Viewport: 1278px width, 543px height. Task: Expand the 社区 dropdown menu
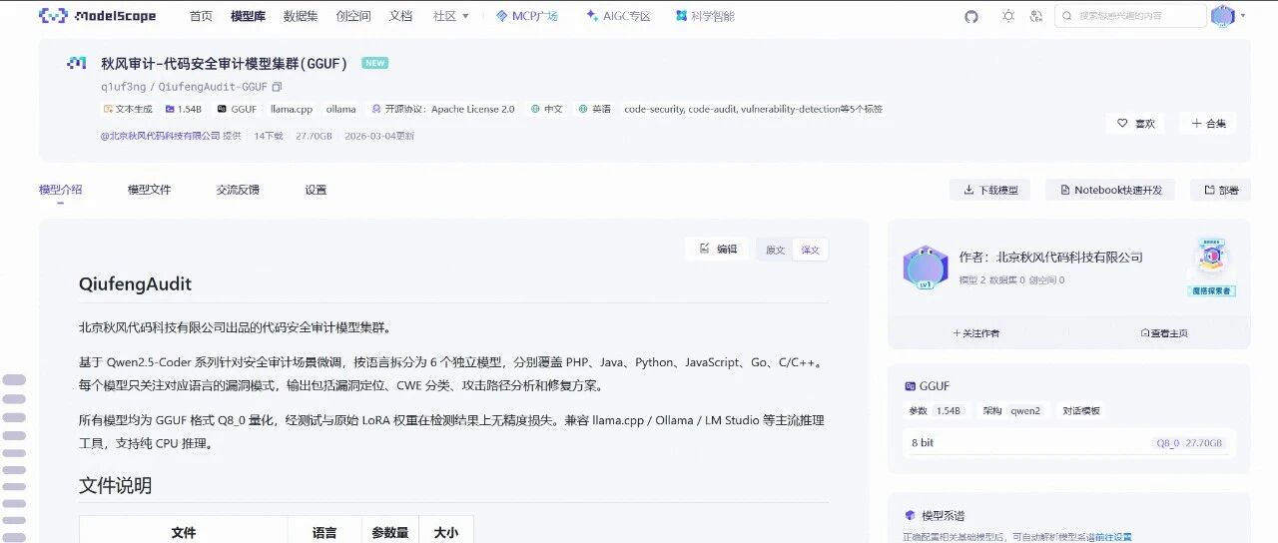(x=451, y=16)
